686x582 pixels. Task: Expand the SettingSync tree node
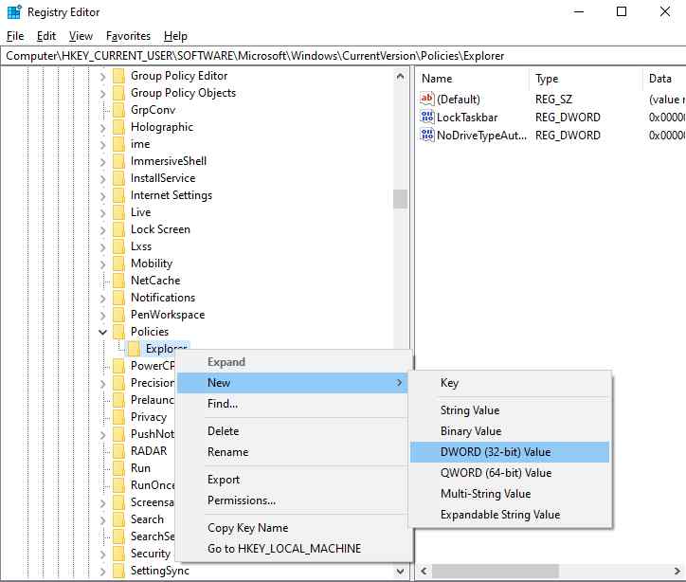point(103,572)
